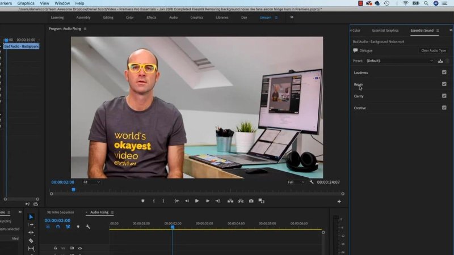
Task: Save settings as preset icon
Action: [x=440, y=61]
